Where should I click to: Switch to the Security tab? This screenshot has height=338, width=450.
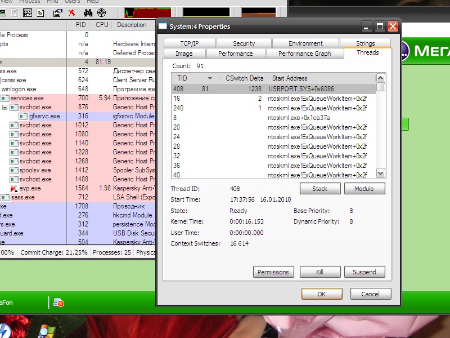(x=244, y=43)
